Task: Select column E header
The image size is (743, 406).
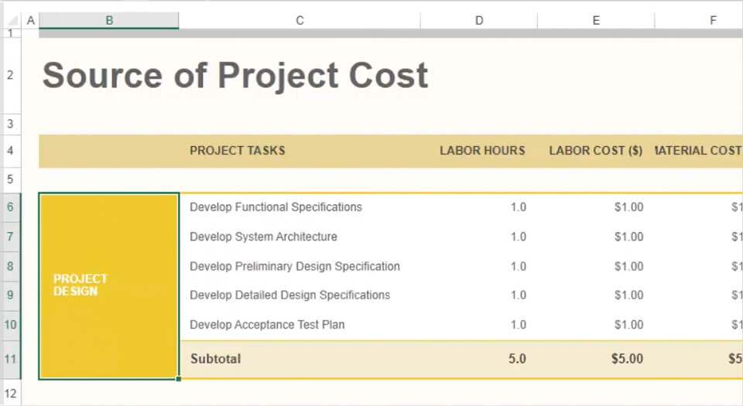Action: pos(596,21)
